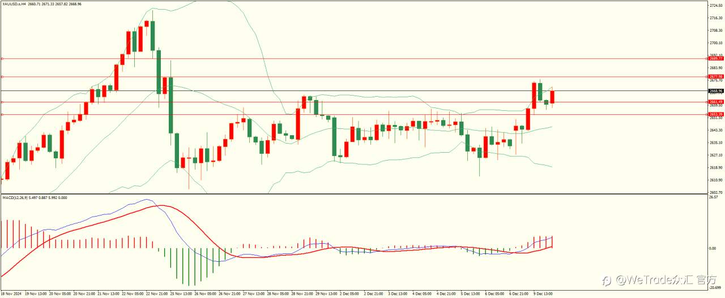The image size is (725, 298).
Task: Click the 20 Nov 05:00 time label
Action: 59,294
